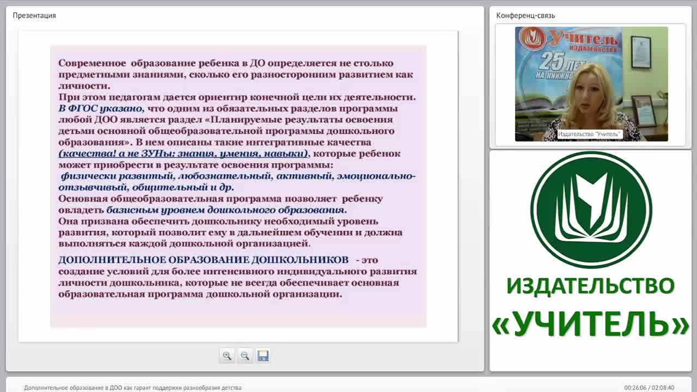Click the elapsed time 00:26:06 / 02:08:40

(x=649, y=388)
